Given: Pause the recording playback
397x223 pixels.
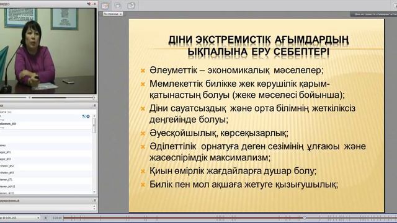Looking at the screenshot, I should tap(45, 217).
